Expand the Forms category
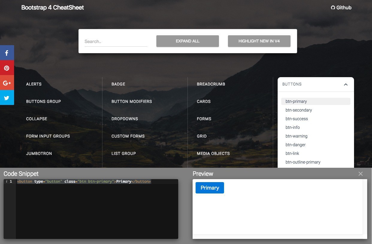This screenshot has width=372, height=244. tap(204, 119)
